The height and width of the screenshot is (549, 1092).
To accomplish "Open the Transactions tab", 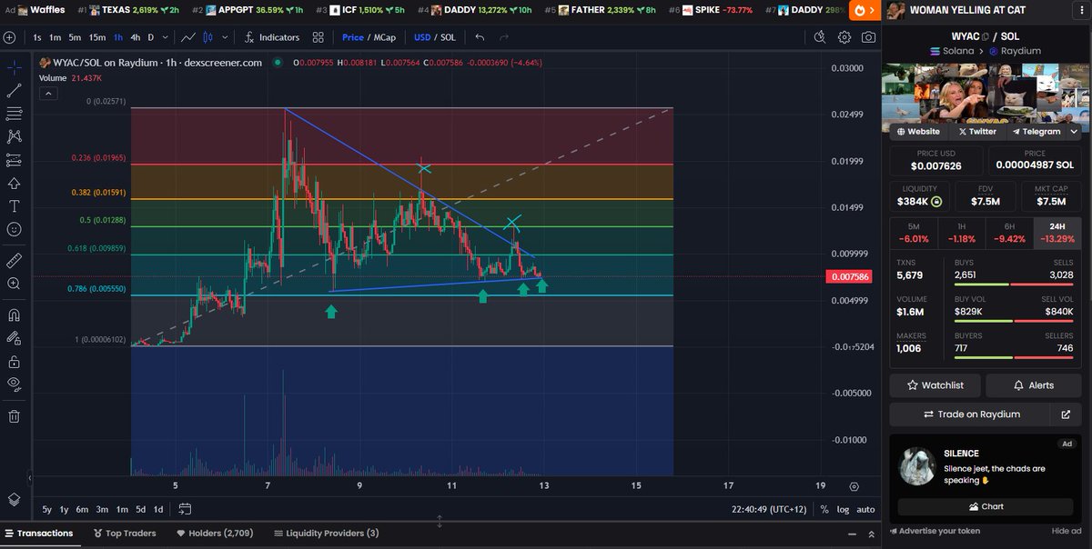I will (x=38, y=534).
